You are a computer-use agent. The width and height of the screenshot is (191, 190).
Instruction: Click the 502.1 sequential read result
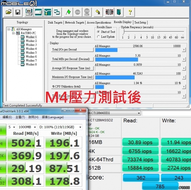pyautogui.click(x=26, y=143)
